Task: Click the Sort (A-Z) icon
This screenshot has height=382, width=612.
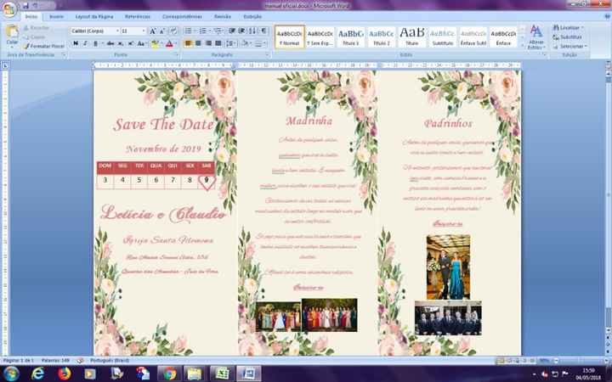Action: [252, 31]
